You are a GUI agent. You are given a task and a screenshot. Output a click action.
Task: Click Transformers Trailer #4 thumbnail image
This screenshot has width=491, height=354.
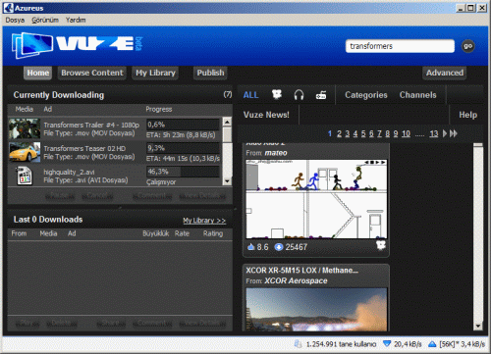[x=25, y=128]
